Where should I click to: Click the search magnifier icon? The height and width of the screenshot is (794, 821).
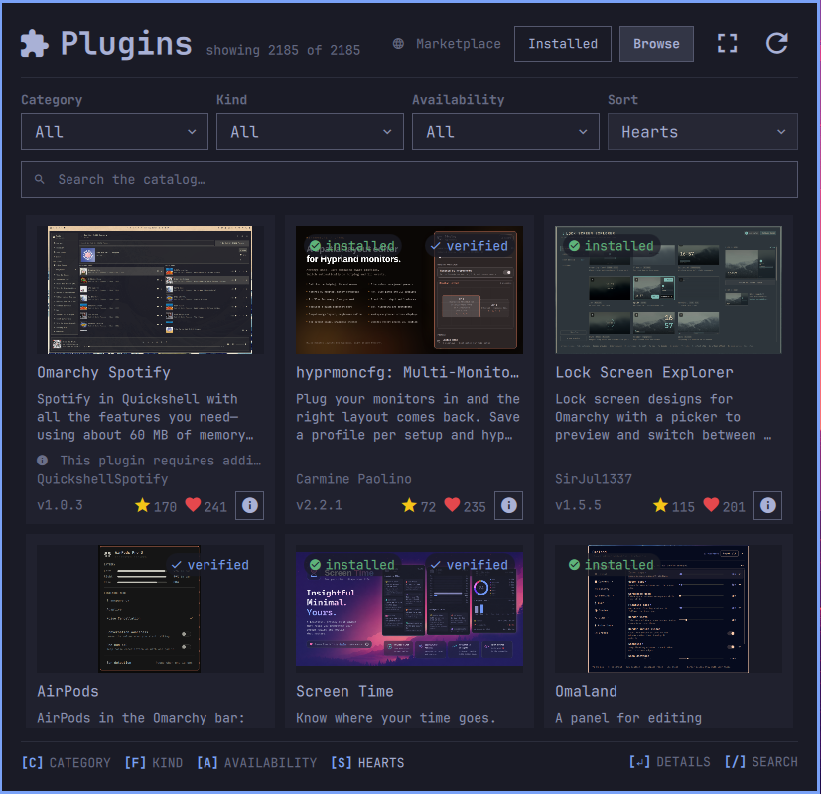(x=40, y=179)
